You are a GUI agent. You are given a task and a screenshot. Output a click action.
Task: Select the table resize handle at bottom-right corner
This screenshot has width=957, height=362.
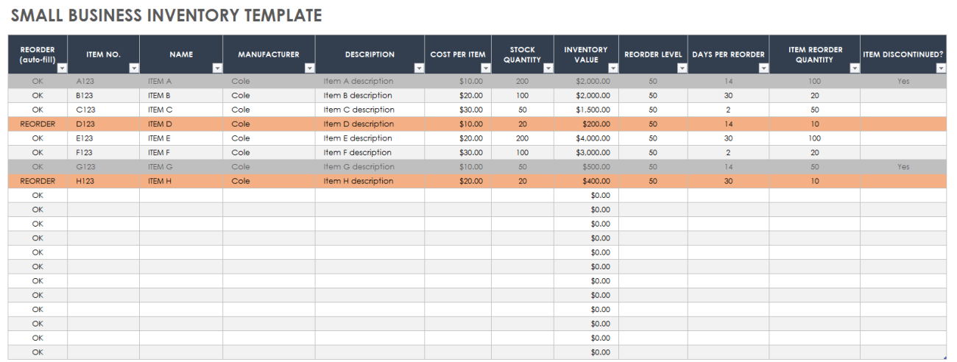[944, 358]
